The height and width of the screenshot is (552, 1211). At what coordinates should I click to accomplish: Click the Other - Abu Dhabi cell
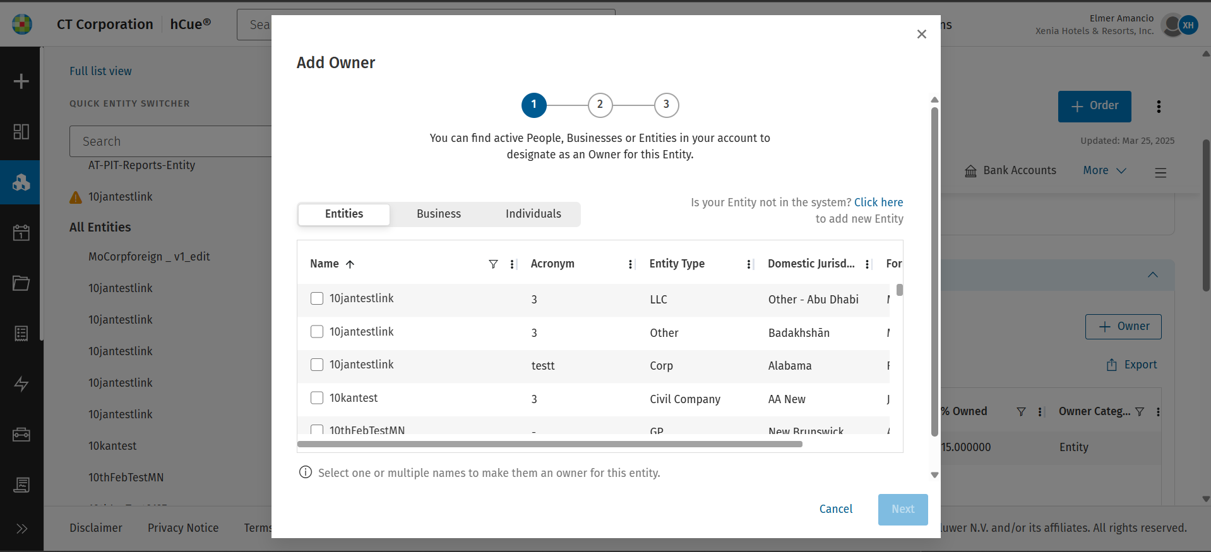813,300
